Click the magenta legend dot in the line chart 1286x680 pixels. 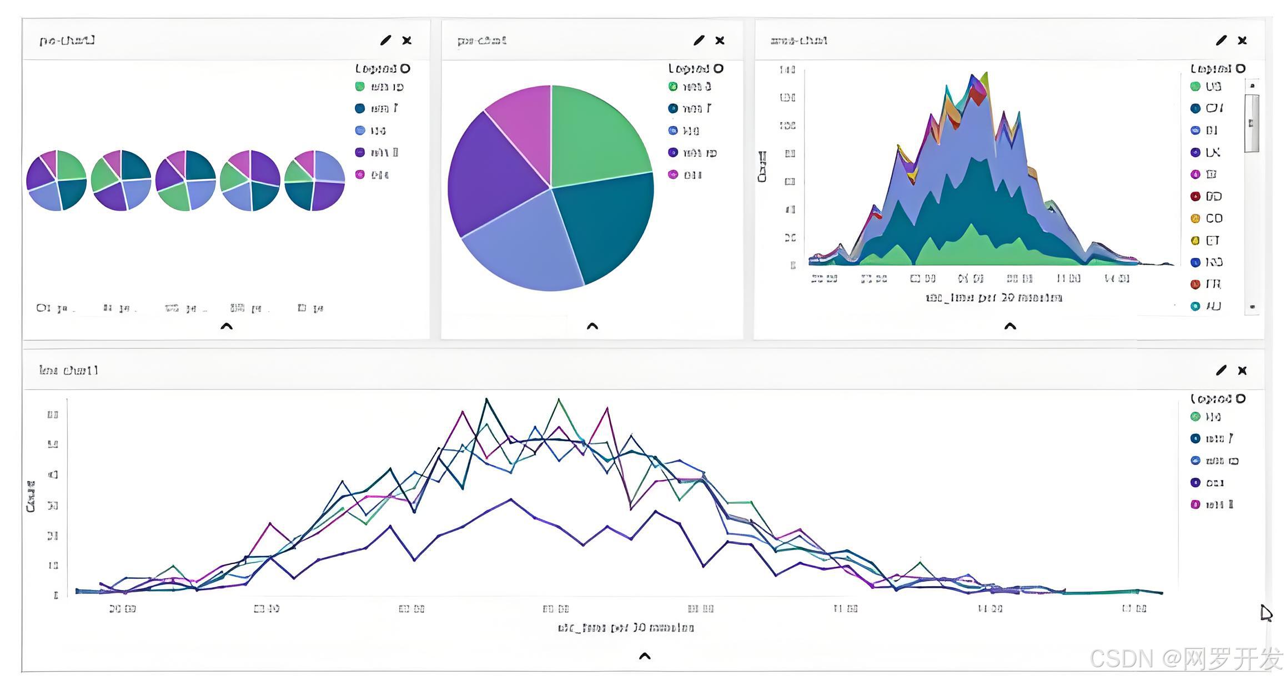click(x=1195, y=504)
